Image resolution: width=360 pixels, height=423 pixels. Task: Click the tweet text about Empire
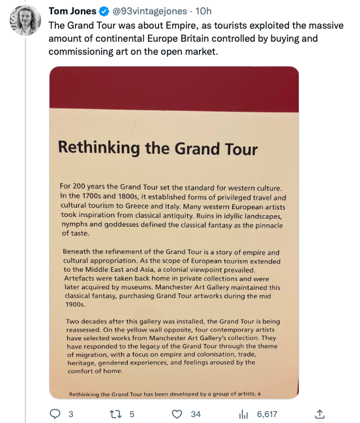click(x=196, y=38)
